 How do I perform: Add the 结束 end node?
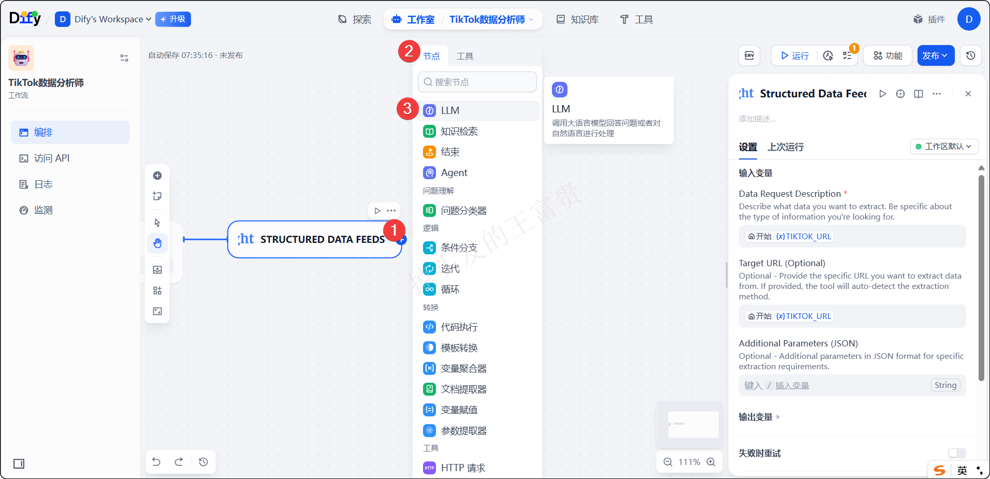pyautogui.click(x=478, y=152)
